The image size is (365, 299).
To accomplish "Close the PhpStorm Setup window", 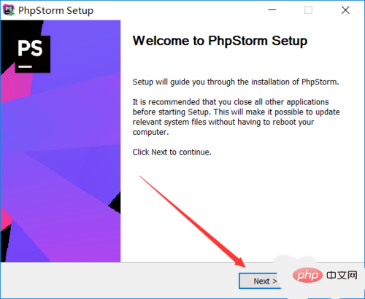I will pyautogui.click(x=345, y=10).
